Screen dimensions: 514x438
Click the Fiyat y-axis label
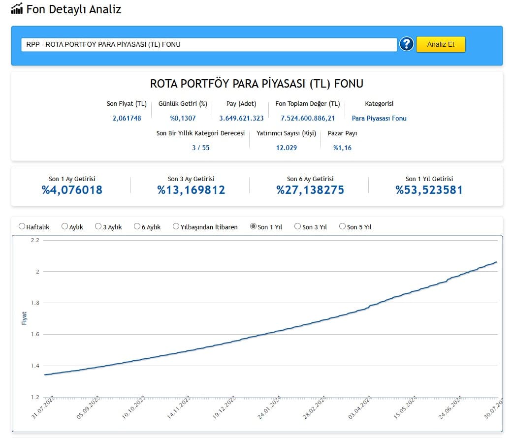click(24, 318)
